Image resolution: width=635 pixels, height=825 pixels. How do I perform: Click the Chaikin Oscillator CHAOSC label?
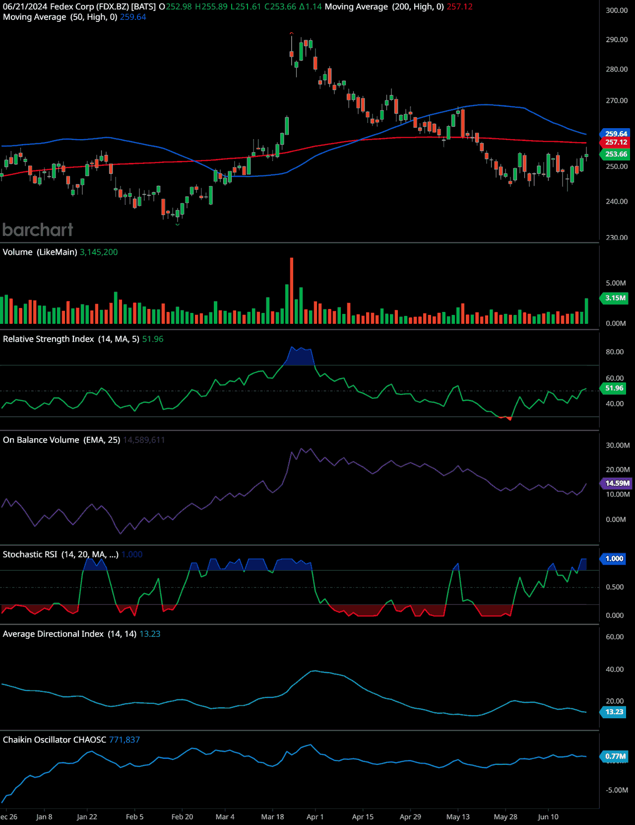[55, 740]
